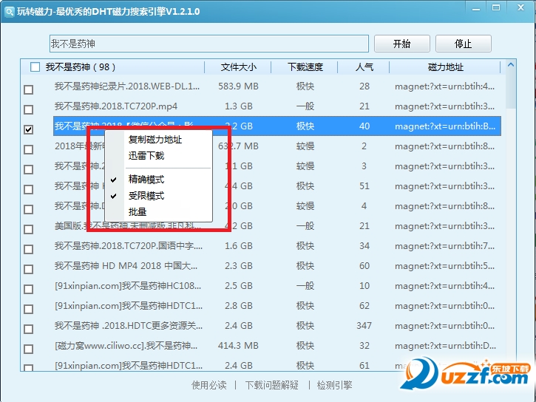Check the box for 磁力窝www.ciliwo.cc row
536x402 pixels.
(29, 349)
